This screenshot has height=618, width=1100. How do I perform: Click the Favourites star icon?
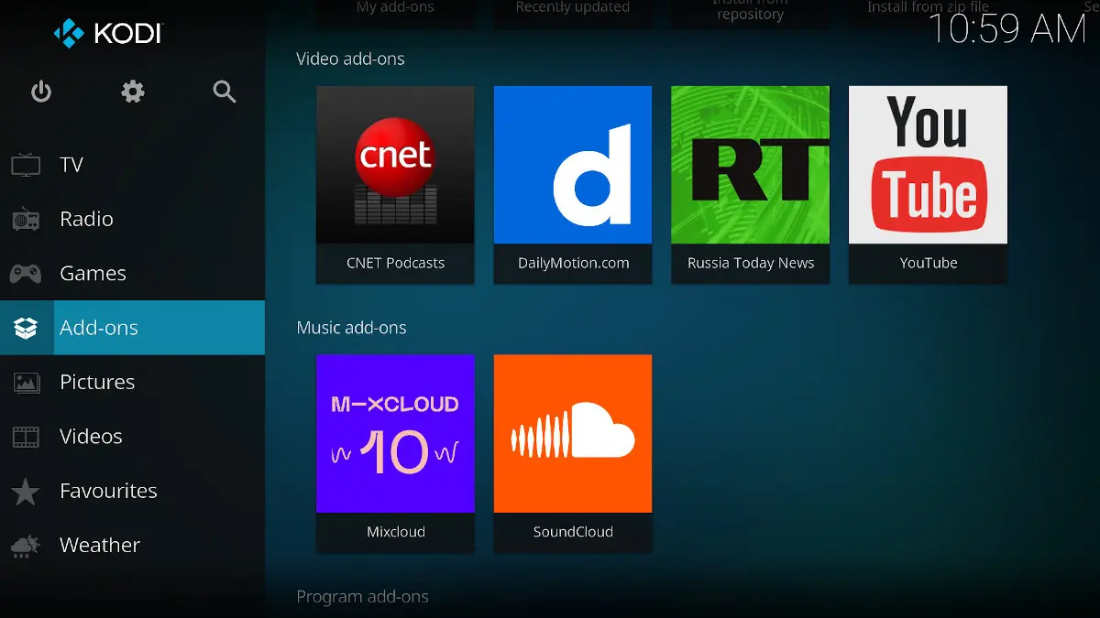click(x=26, y=491)
